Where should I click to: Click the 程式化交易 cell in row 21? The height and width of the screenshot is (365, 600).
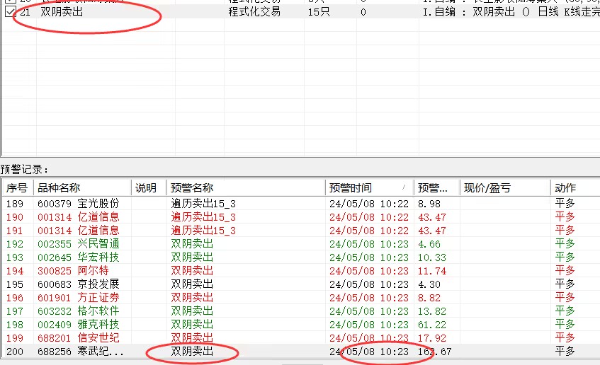click(x=254, y=12)
